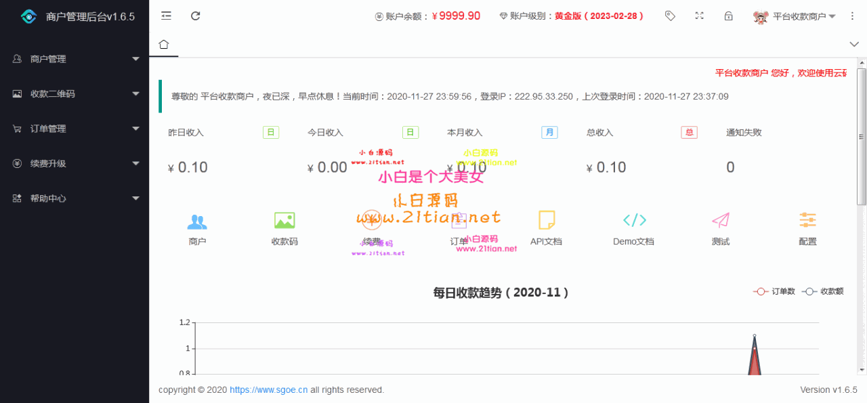Click the 商户管理 sidebar user icon
Viewport: 867px width, 403px height.
(x=17, y=59)
